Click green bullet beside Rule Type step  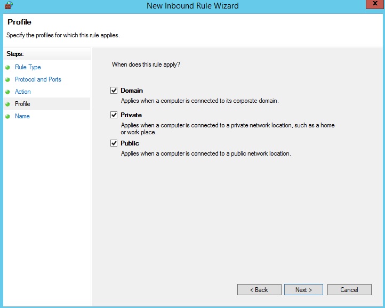7,67
